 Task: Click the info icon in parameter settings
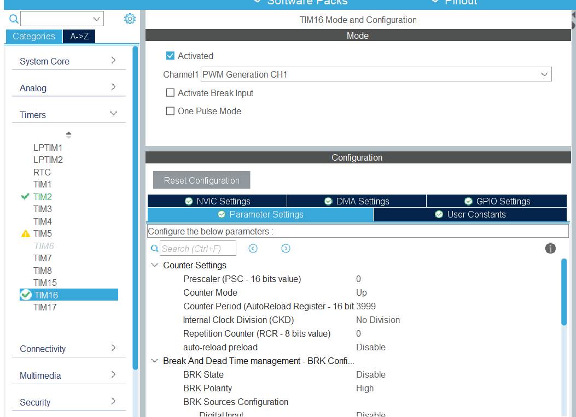(550, 248)
